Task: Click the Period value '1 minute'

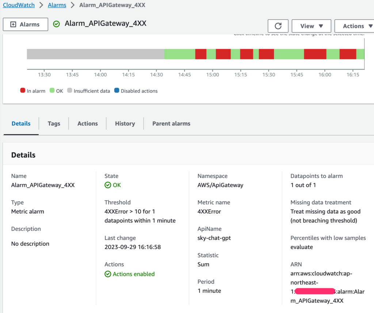Action: pyautogui.click(x=209, y=291)
